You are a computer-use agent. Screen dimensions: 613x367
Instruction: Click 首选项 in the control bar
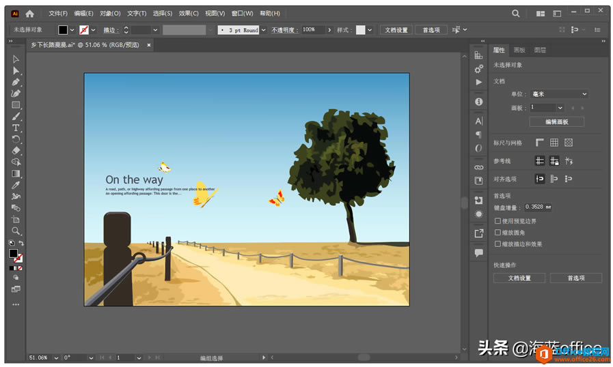coord(431,30)
